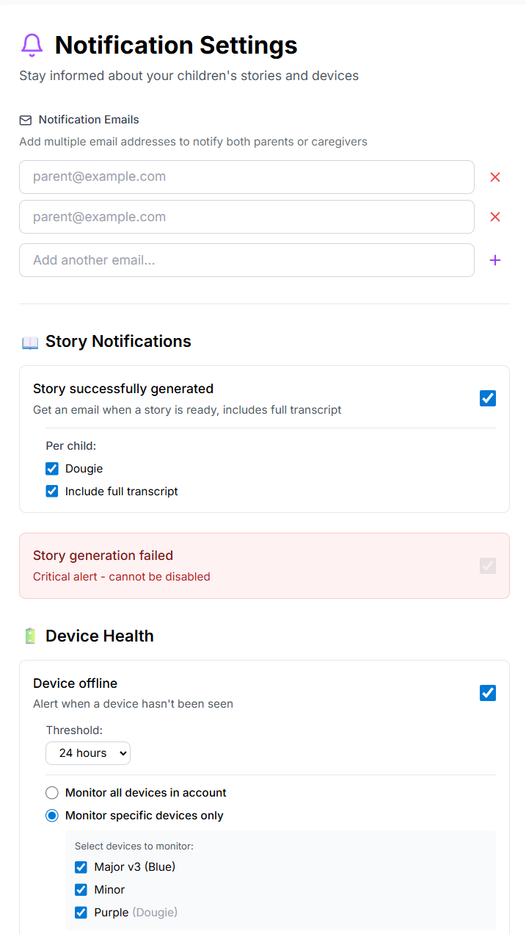Image resolution: width=526 pixels, height=934 pixels.
Task: Uncheck the Dougie per-child checkbox
Action: tap(52, 469)
